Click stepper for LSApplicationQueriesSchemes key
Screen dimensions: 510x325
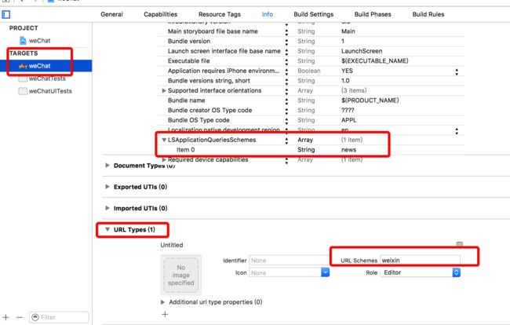286,141
